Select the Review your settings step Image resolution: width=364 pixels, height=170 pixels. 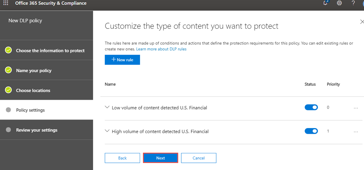[37, 130]
